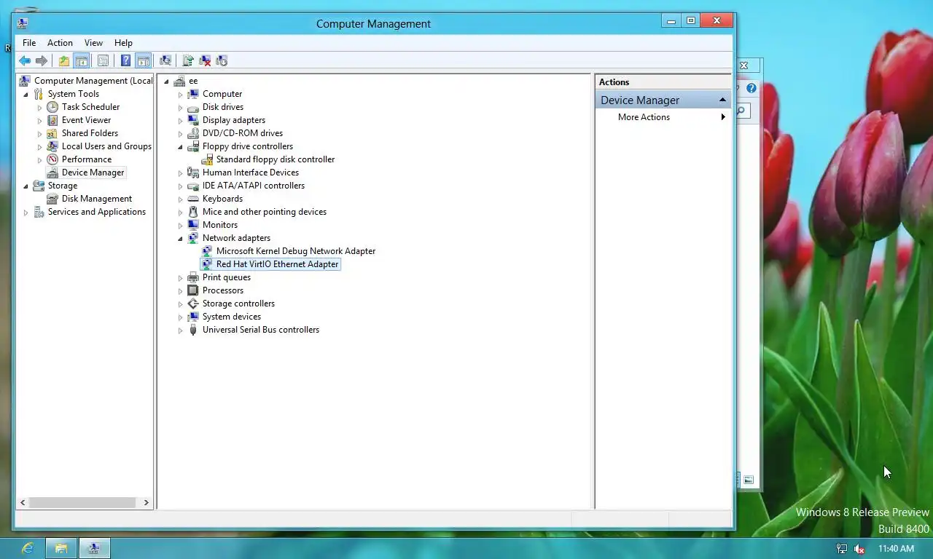Toggle the Show/Hide Console Tree toolbar icon

coord(82,61)
